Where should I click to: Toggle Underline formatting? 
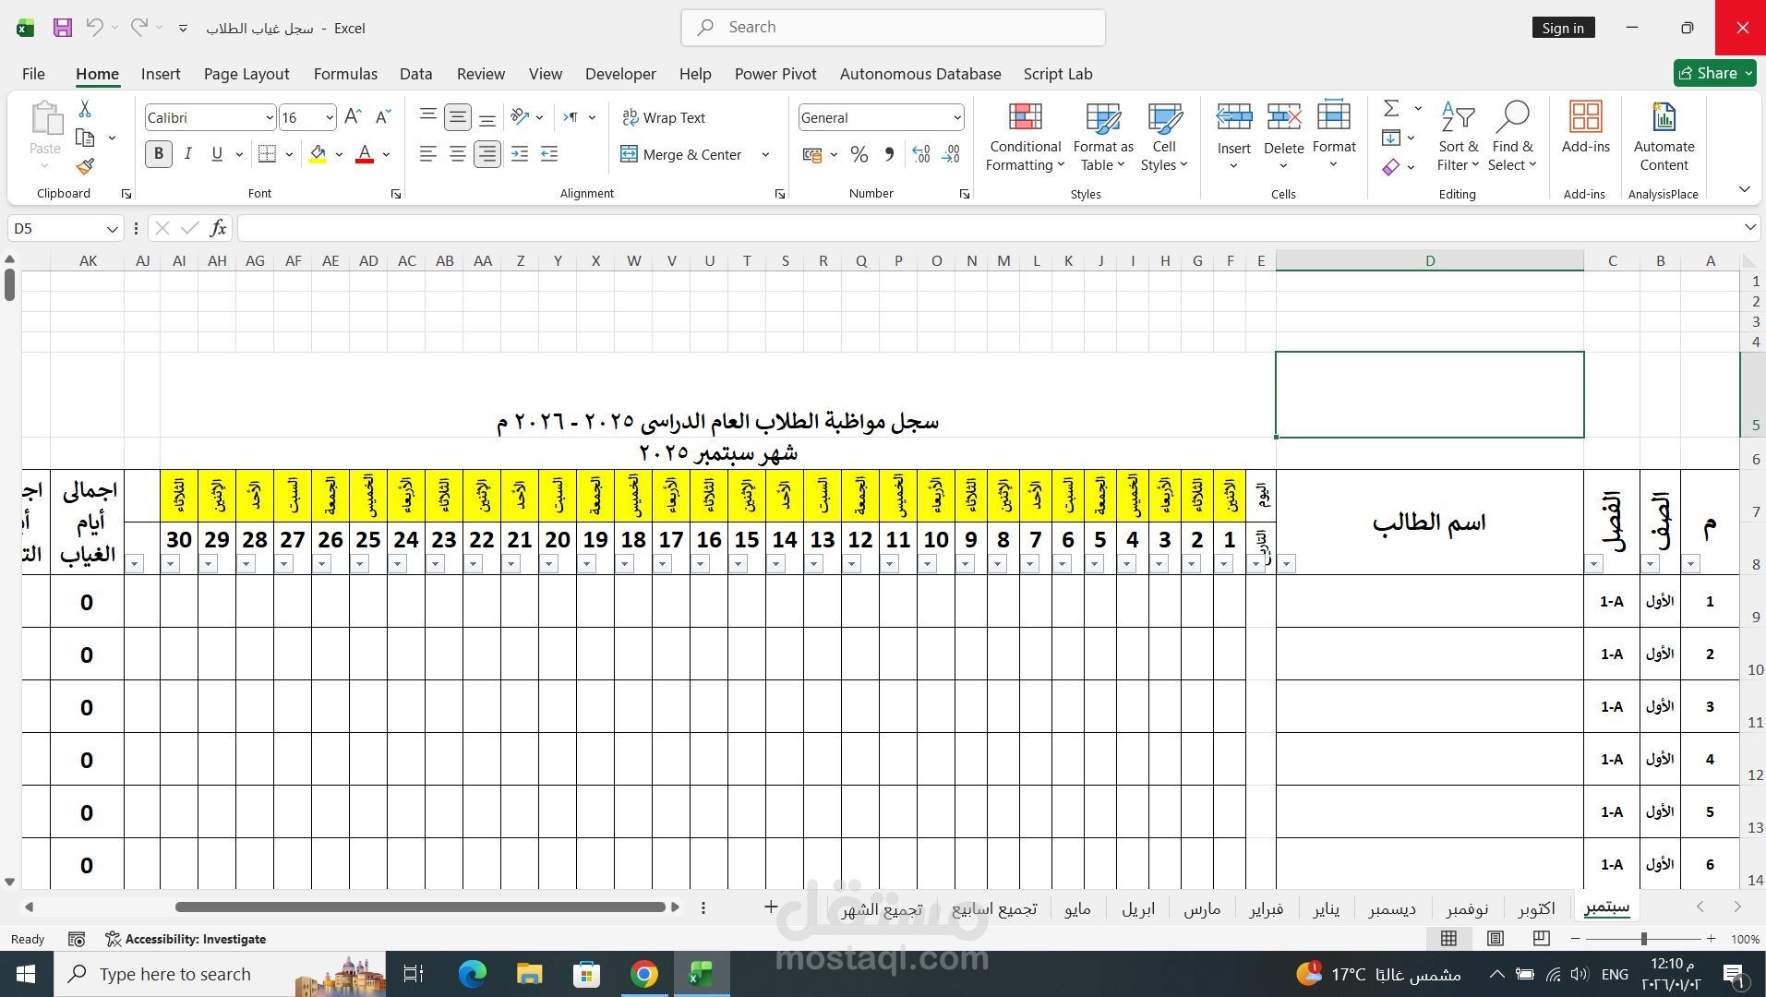(x=217, y=154)
